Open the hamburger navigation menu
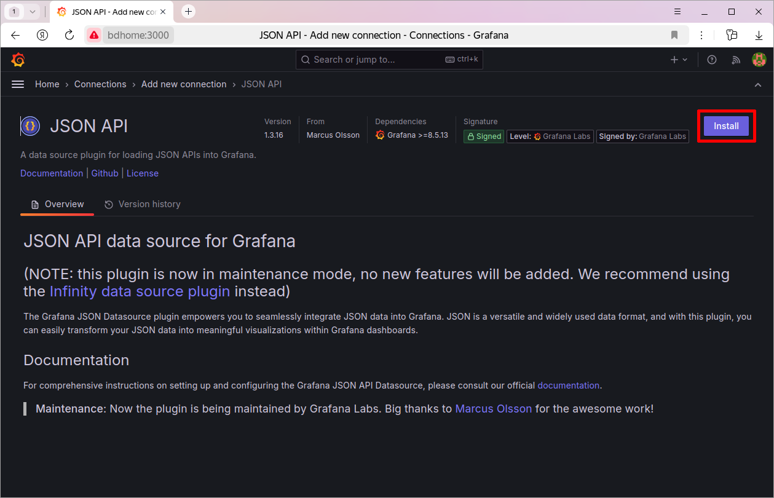 [x=18, y=84]
